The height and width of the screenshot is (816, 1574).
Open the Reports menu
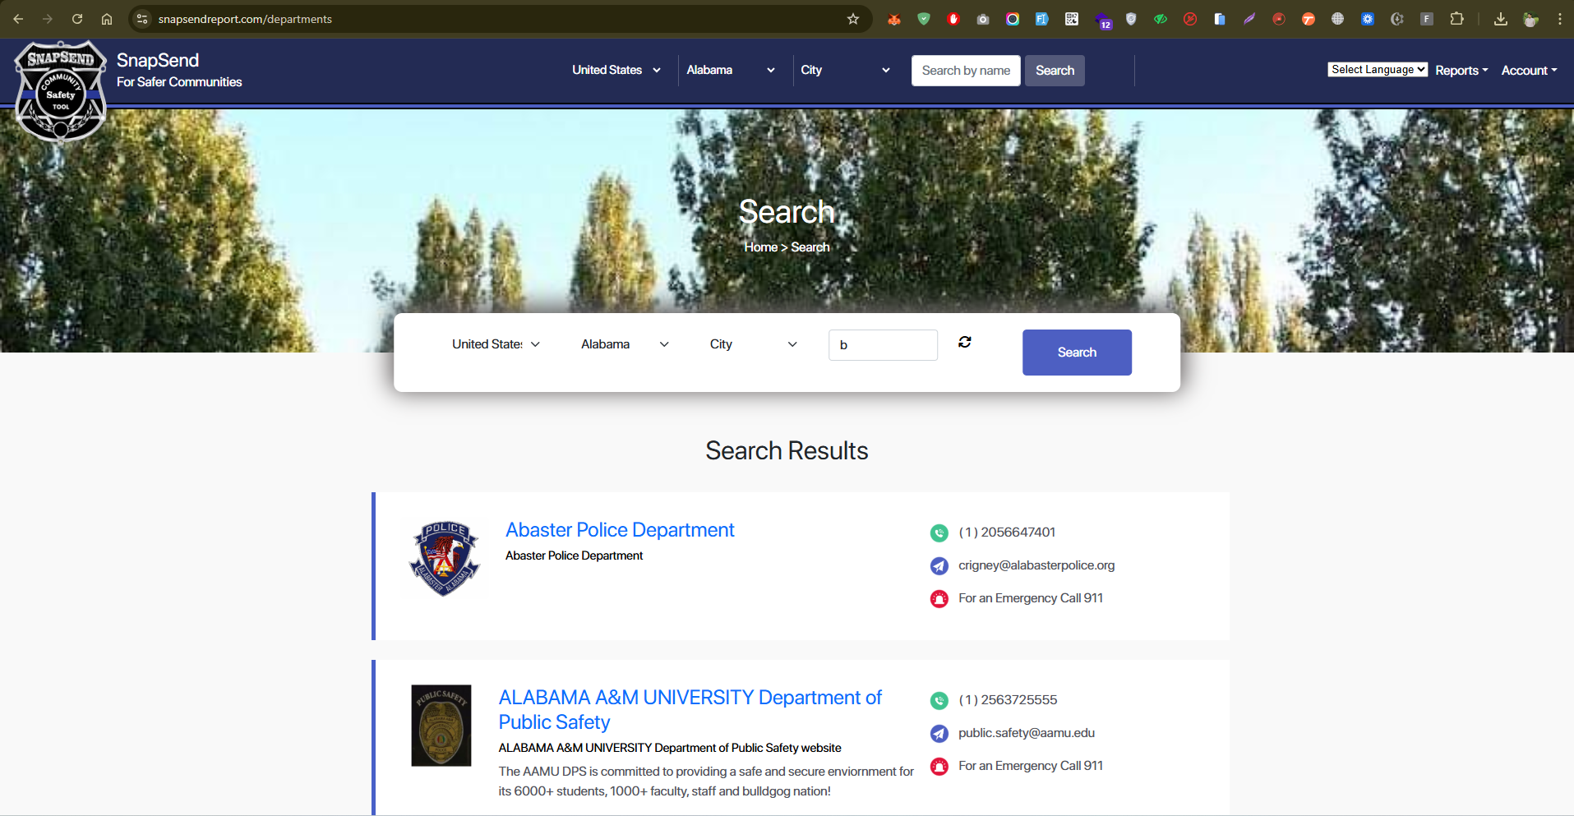click(1461, 71)
